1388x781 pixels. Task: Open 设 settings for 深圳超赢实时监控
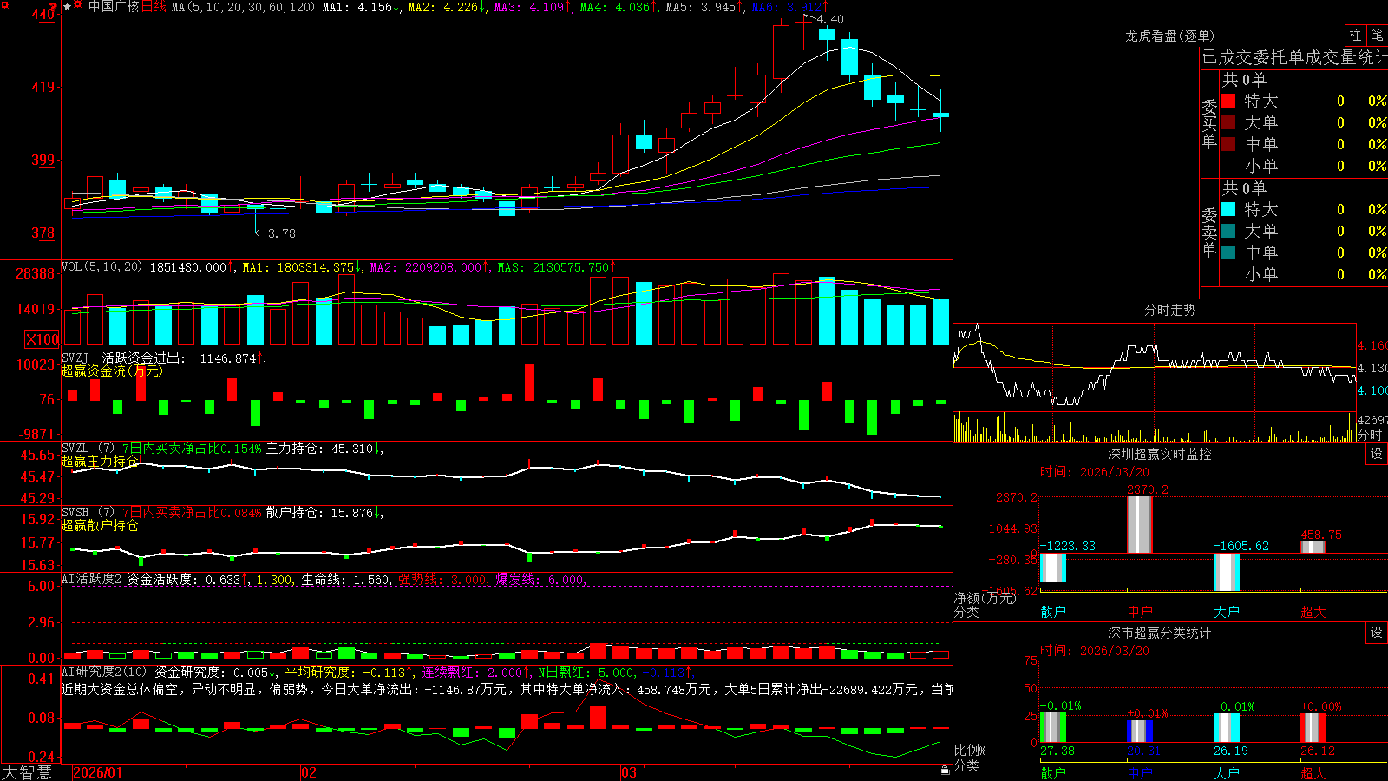(1377, 454)
